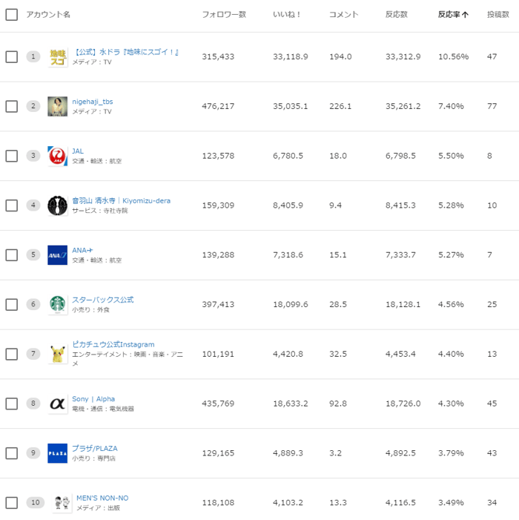Select follower count 118,108
Image resolution: width=519 pixels, height=520 pixels.
[x=218, y=503]
